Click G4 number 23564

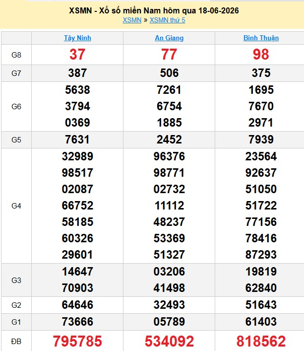click(261, 156)
